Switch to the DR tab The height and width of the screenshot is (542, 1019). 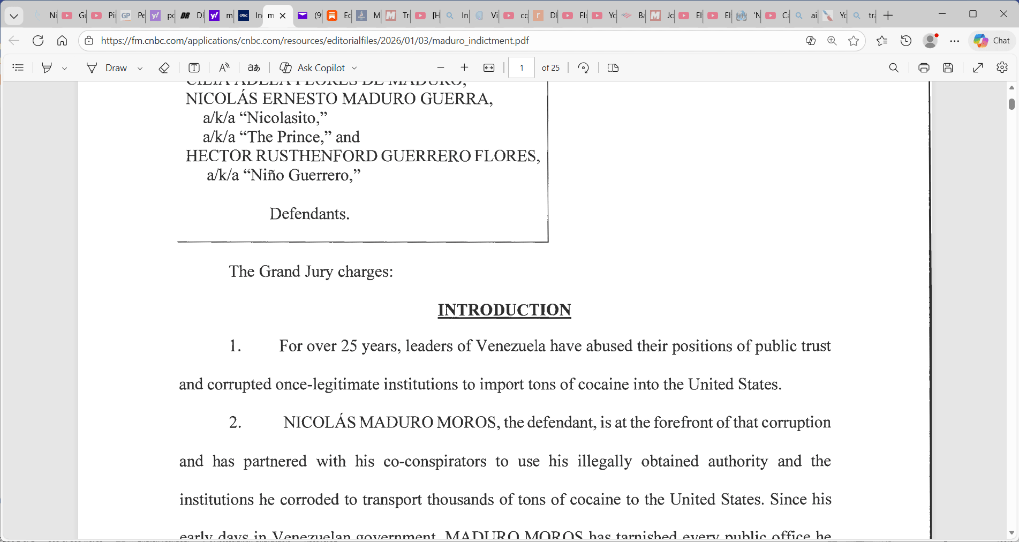(191, 16)
